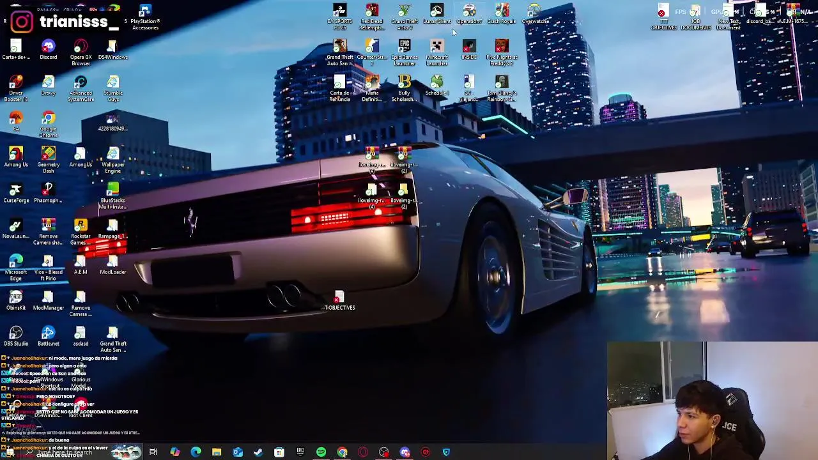Switch to Google Chrome on the taskbar
Viewport: 818px width, 460px height.
(x=342, y=452)
